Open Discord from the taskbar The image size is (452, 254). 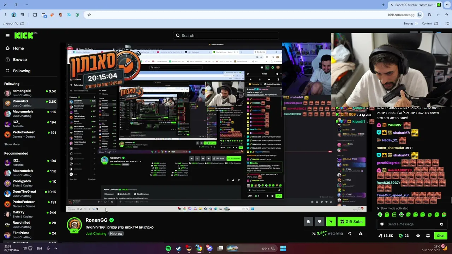coord(210,248)
